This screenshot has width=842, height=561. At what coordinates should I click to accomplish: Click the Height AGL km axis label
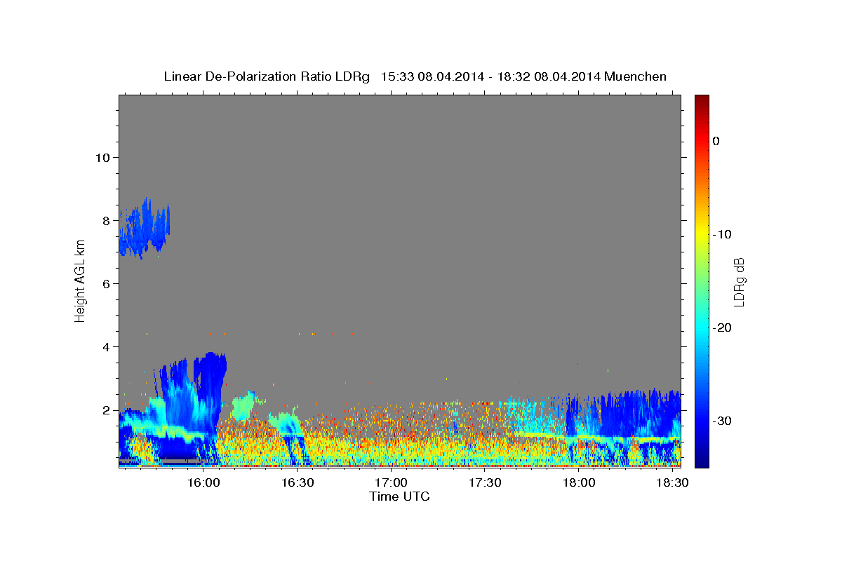coord(80,280)
